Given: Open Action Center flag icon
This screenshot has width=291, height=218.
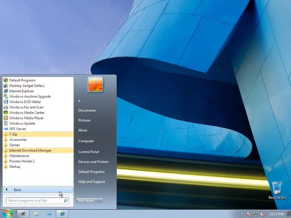Looking at the screenshot, I should 249,214.
